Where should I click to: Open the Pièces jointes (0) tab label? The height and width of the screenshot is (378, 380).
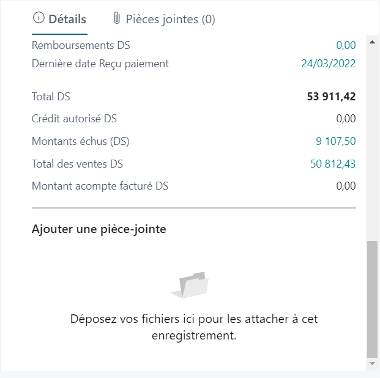[x=170, y=19]
